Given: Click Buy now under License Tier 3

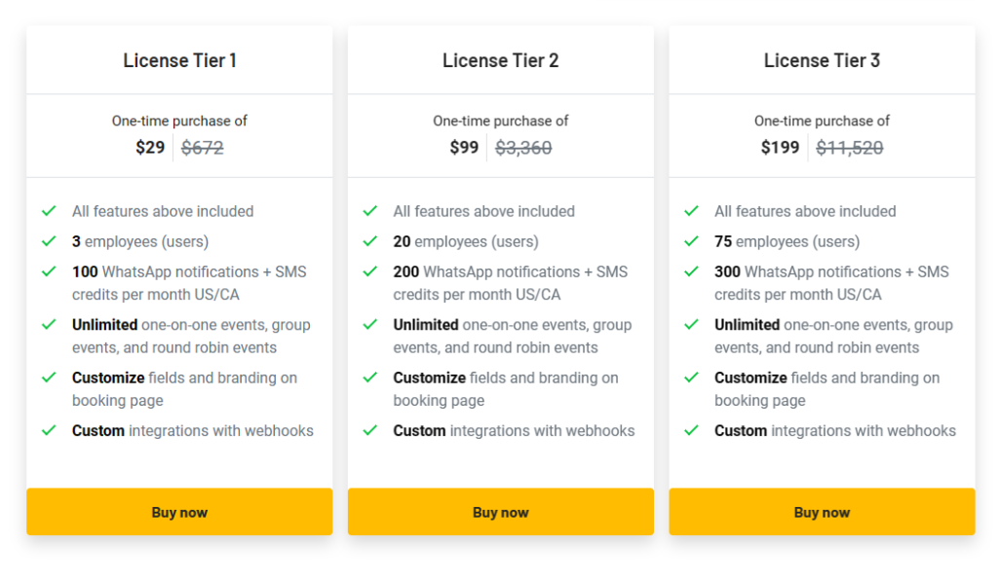Looking at the screenshot, I should 822,512.
